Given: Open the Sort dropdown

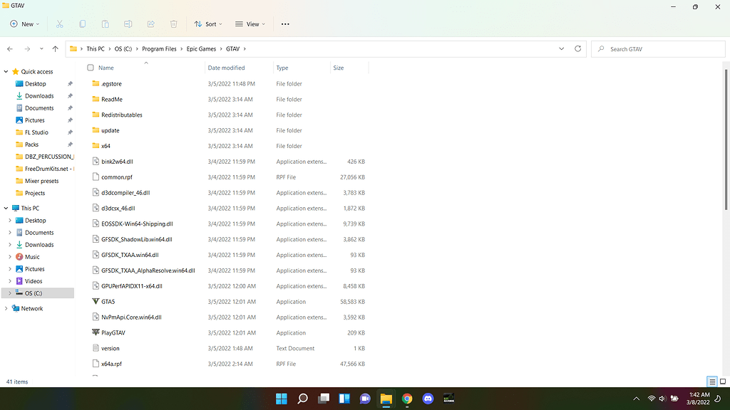Looking at the screenshot, I should pos(207,23).
